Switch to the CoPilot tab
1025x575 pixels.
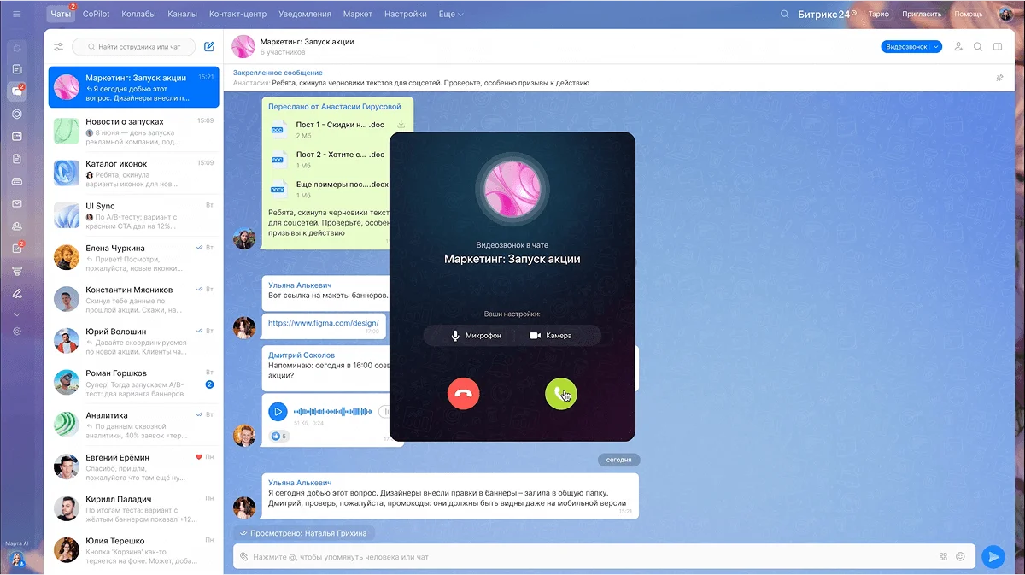pyautogui.click(x=96, y=15)
